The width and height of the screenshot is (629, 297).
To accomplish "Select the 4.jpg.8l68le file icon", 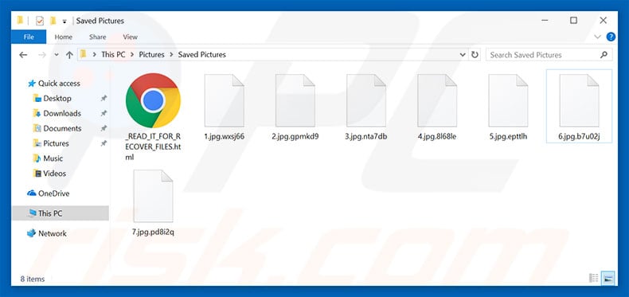I will 437,100.
